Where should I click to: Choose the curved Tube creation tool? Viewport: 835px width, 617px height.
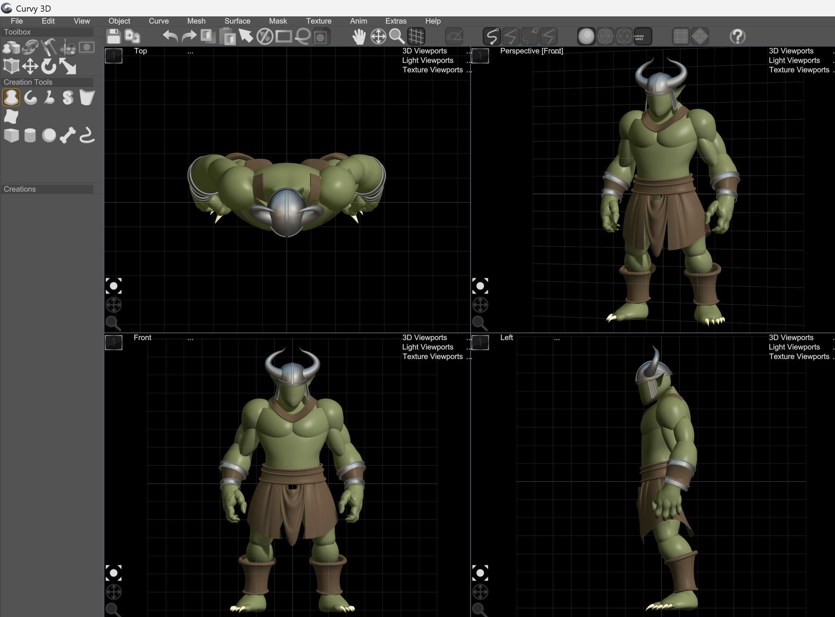tap(87, 135)
